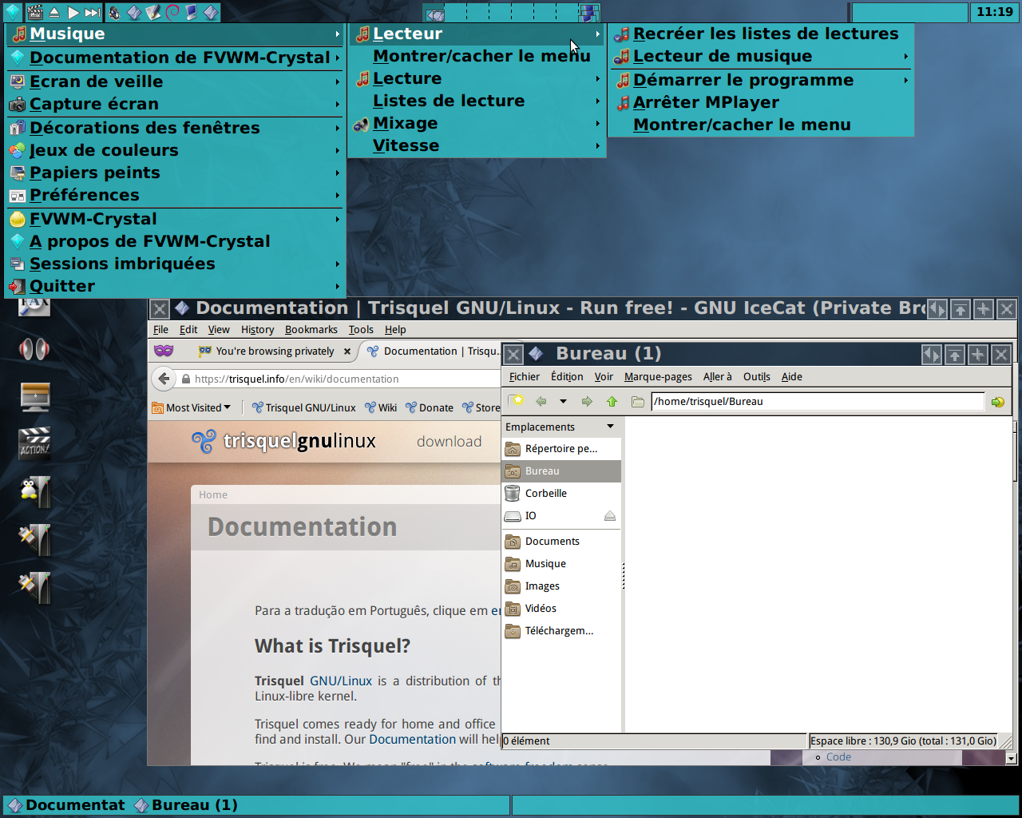The height and width of the screenshot is (818, 1022).
Task: Open the FVWM-Crystal main menu diamond icon
Action: coord(12,12)
